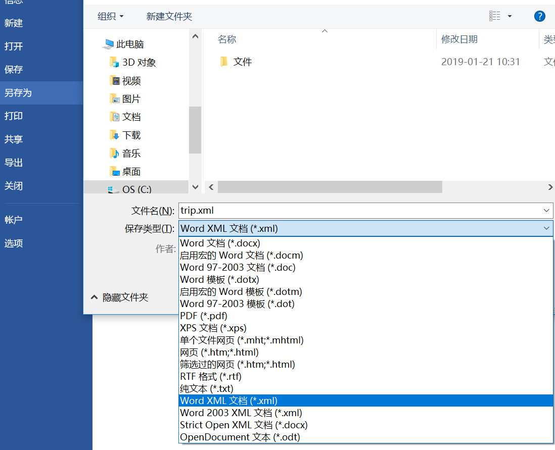Open the 文件名 dropdown arrow
555x450 pixels.
pos(546,211)
